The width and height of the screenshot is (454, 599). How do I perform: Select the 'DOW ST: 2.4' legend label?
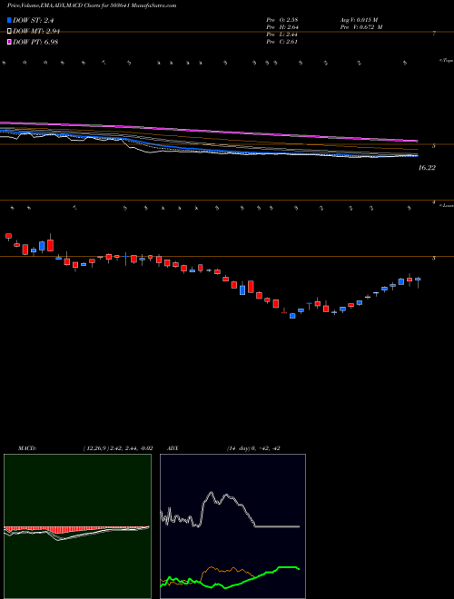point(34,21)
